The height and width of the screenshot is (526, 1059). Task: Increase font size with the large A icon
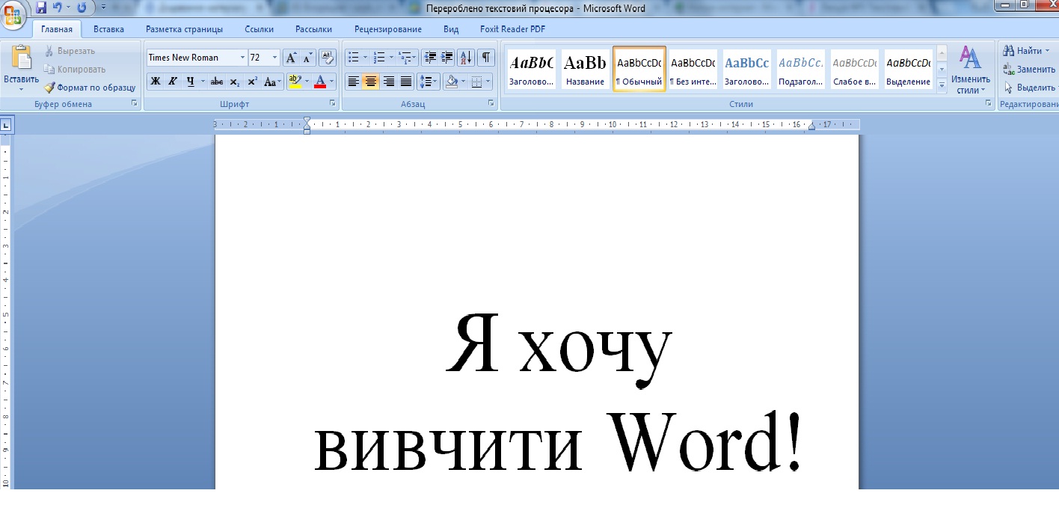pos(291,58)
